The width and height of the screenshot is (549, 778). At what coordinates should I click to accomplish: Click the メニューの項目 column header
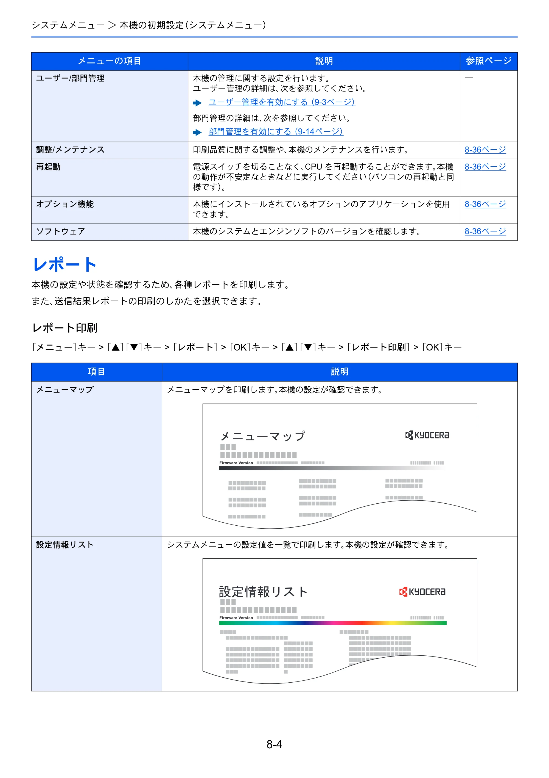point(110,61)
